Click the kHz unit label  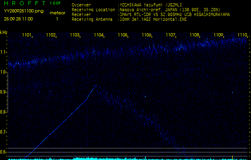[4, 32]
